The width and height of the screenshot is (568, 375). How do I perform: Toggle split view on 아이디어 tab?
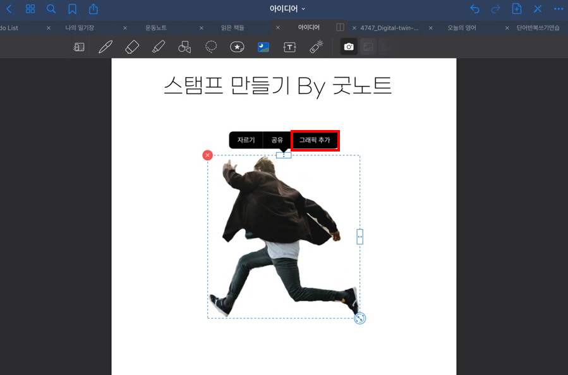click(x=340, y=28)
